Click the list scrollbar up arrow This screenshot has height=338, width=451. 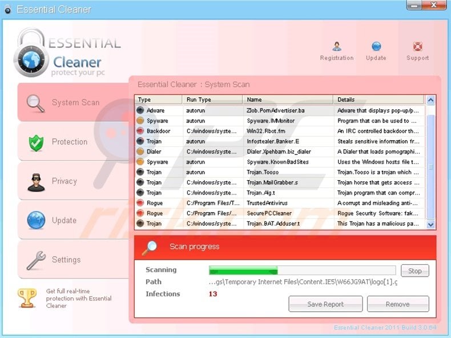point(430,100)
